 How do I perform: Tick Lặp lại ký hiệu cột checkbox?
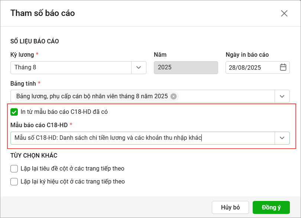click(14, 182)
